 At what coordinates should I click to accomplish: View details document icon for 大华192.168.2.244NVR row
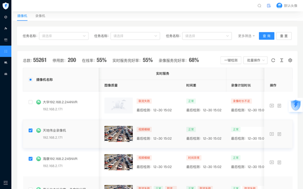click(279, 106)
